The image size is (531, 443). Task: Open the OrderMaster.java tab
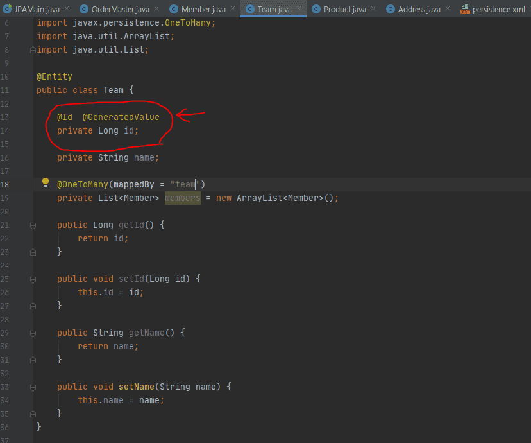(x=120, y=9)
